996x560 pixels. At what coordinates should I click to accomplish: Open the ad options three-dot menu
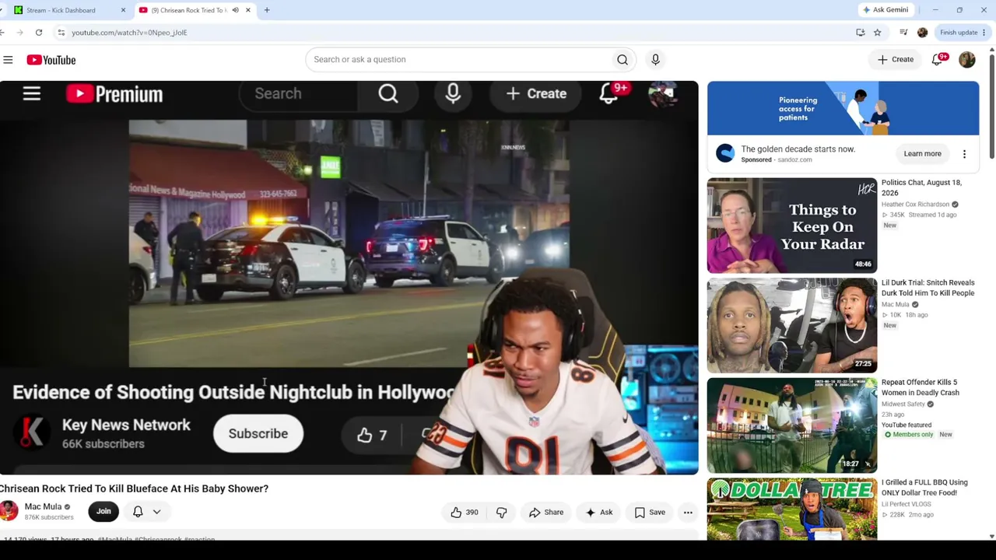(x=964, y=154)
